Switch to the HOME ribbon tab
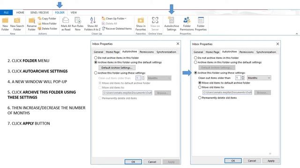Screen dimensions: 300x168 [20, 13]
